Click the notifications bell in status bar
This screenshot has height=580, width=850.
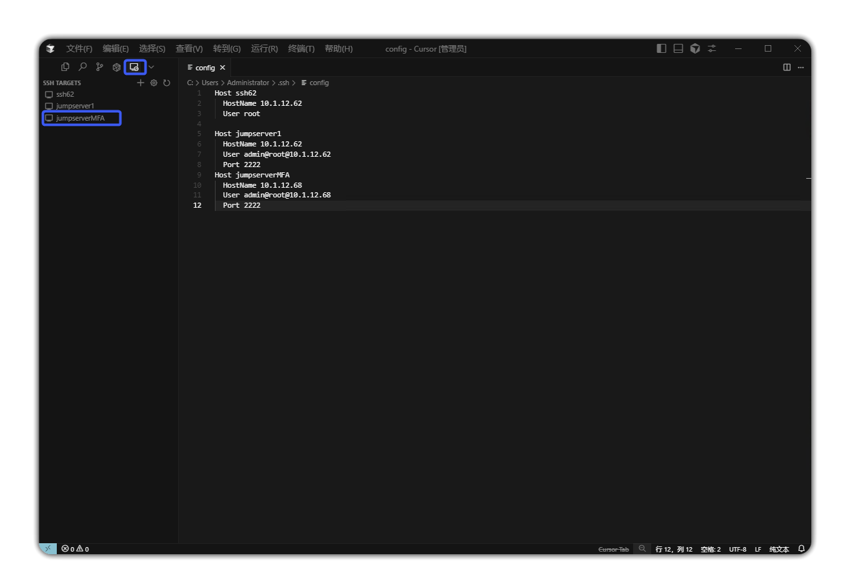coord(802,549)
